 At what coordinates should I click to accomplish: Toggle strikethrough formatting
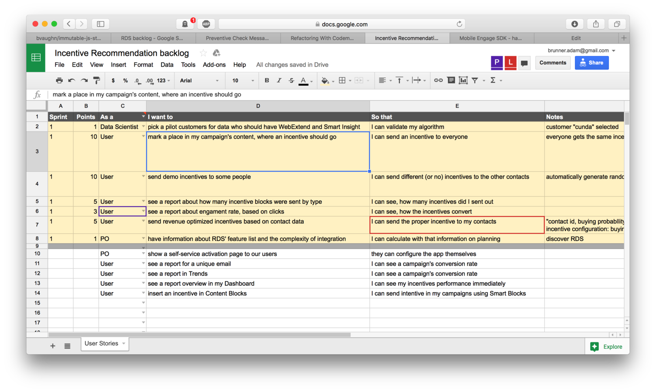(291, 81)
